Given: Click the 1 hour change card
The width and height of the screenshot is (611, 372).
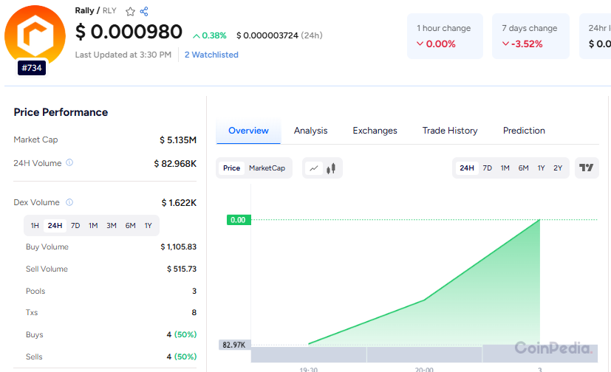Looking at the screenshot, I should [445, 36].
